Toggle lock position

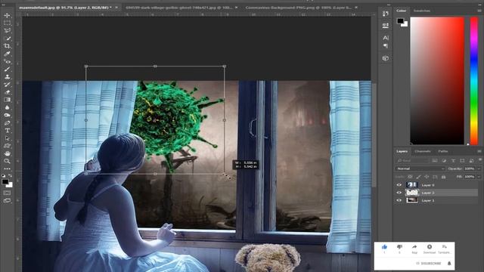point(427,177)
